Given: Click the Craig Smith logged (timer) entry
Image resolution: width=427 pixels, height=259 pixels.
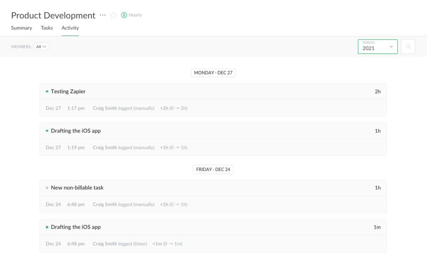Looking at the screenshot, I should pyautogui.click(x=120, y=244).
